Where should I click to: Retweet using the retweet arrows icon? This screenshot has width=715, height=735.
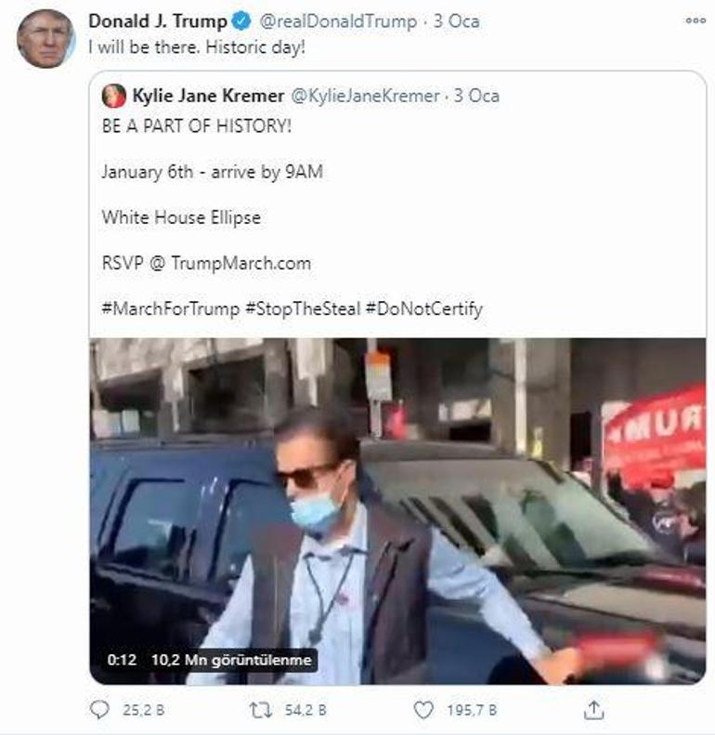tap(260, 710)
